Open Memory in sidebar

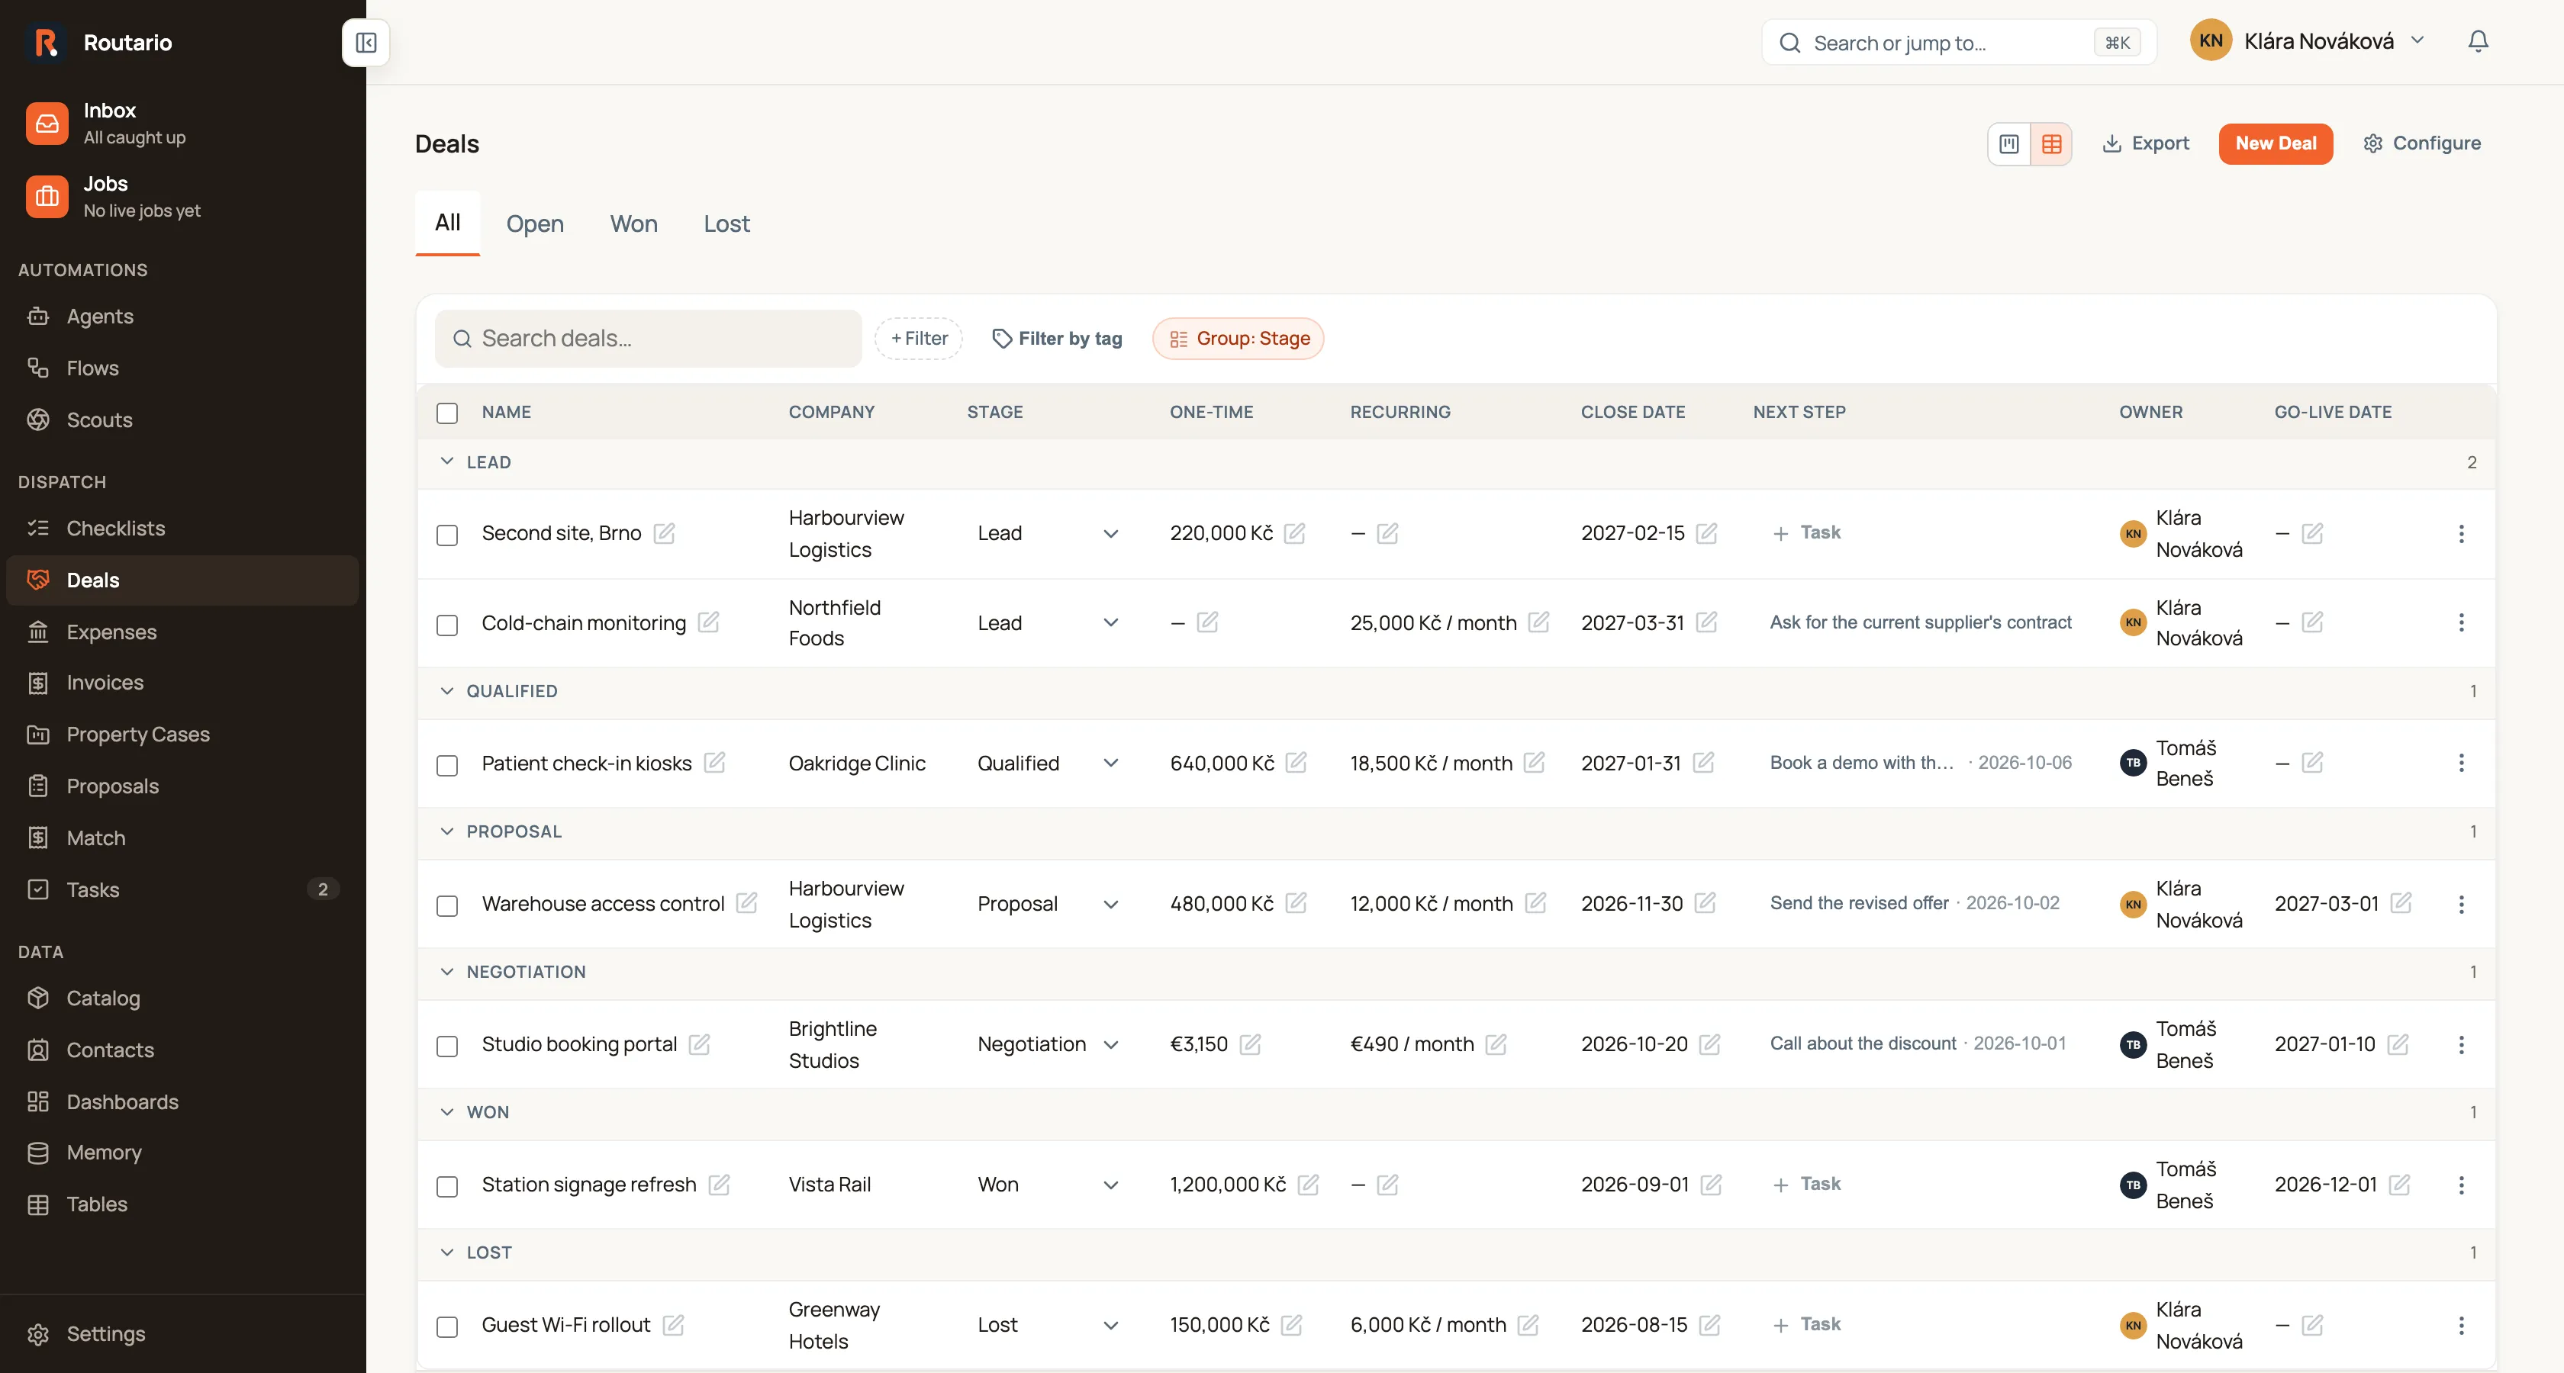(x=182, y=1152)
